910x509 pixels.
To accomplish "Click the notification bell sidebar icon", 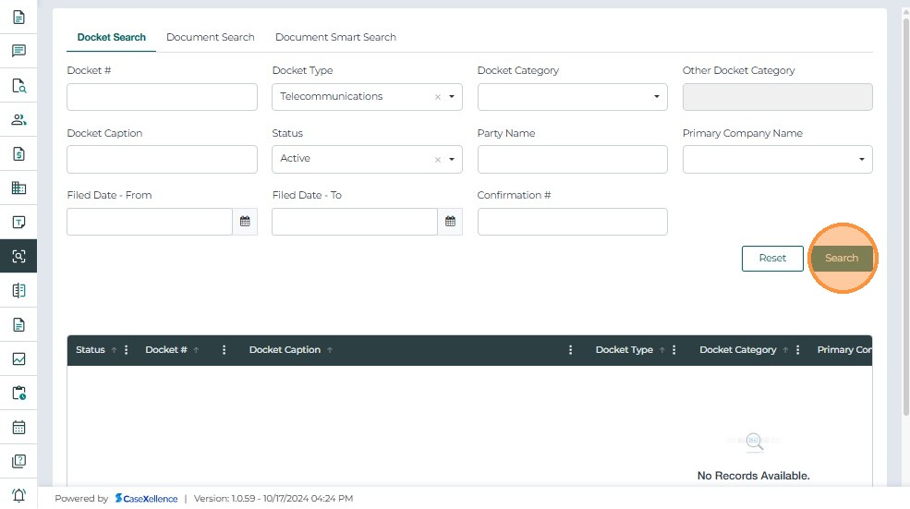I will 18,496.
